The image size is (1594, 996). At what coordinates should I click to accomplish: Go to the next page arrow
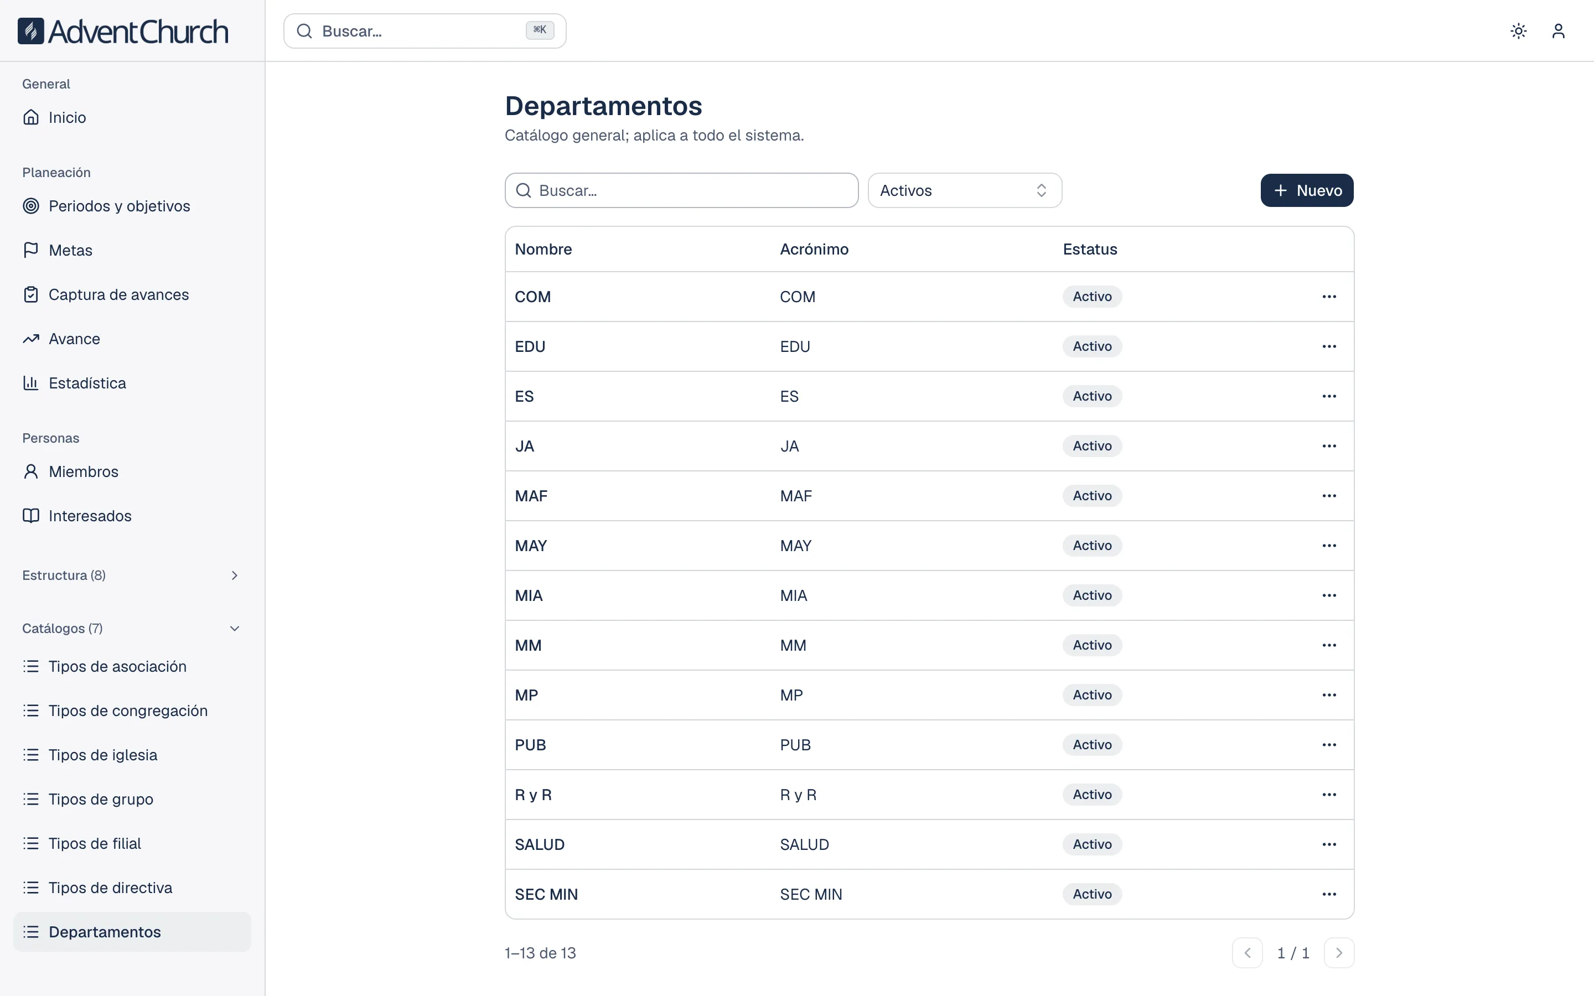pyautogui.click(x=1338, y=952)
